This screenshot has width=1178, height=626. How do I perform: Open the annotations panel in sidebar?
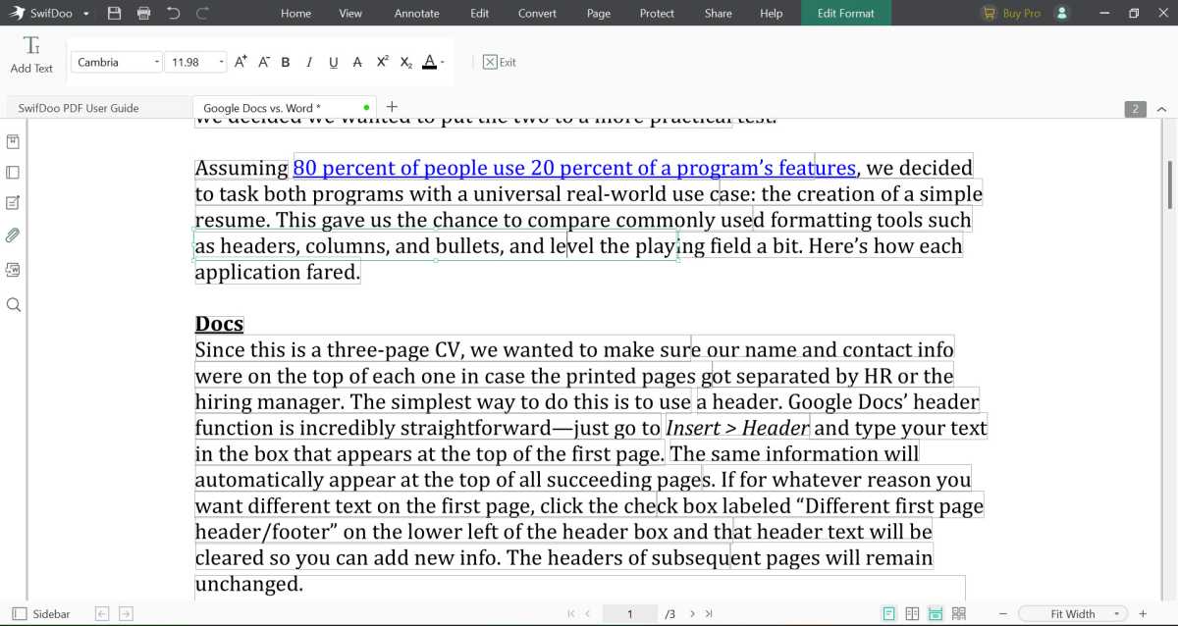pos(14,203)
